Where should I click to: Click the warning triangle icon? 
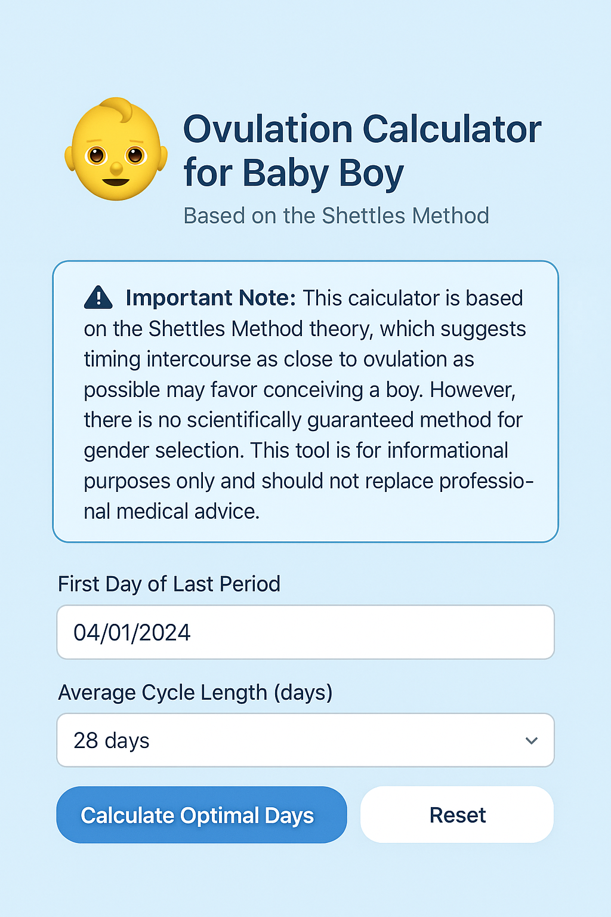click(x=98, y=297)
